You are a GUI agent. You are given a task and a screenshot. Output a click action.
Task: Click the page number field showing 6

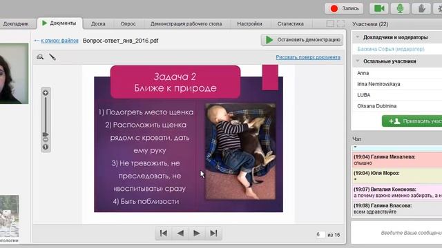coord(320,234)
